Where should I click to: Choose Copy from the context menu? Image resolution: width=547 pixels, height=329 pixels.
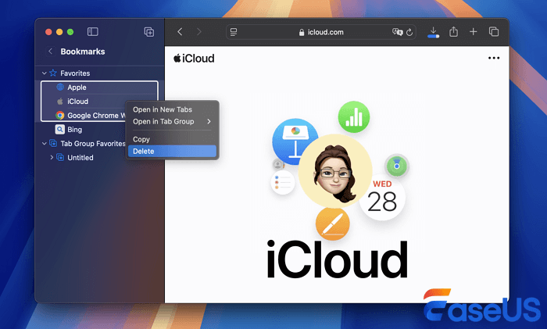tap(141, 139)
